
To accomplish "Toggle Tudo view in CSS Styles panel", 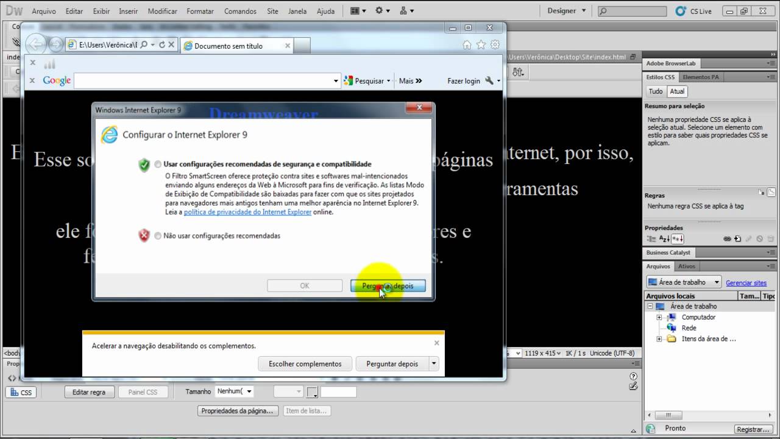I will click(656, 91).
